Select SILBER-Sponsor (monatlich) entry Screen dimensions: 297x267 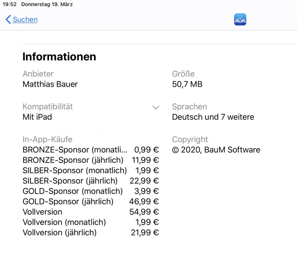(91, 170)
